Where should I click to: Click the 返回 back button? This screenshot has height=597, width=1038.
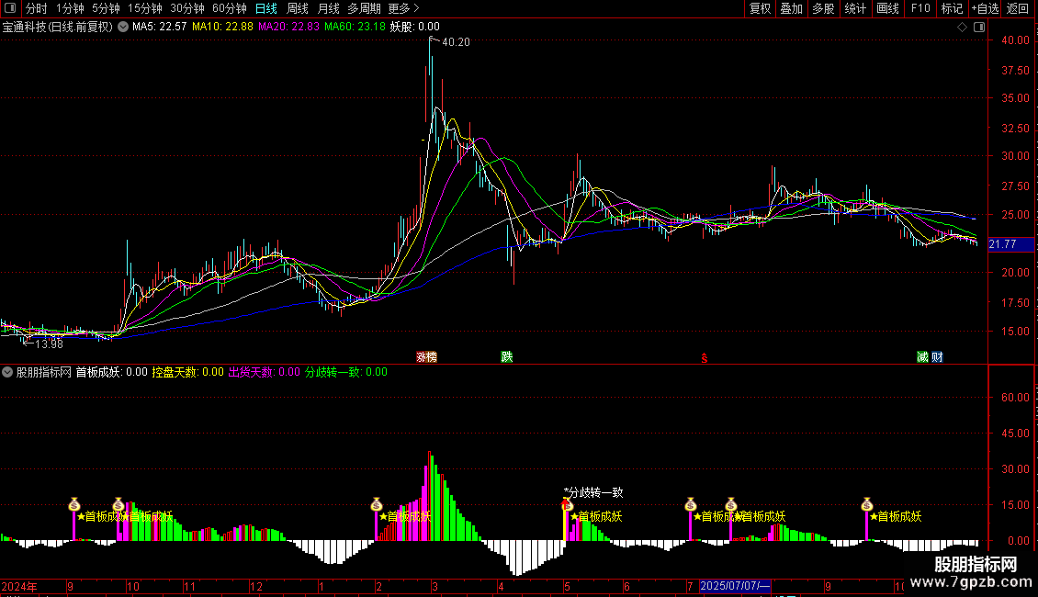click(1018, 8)
